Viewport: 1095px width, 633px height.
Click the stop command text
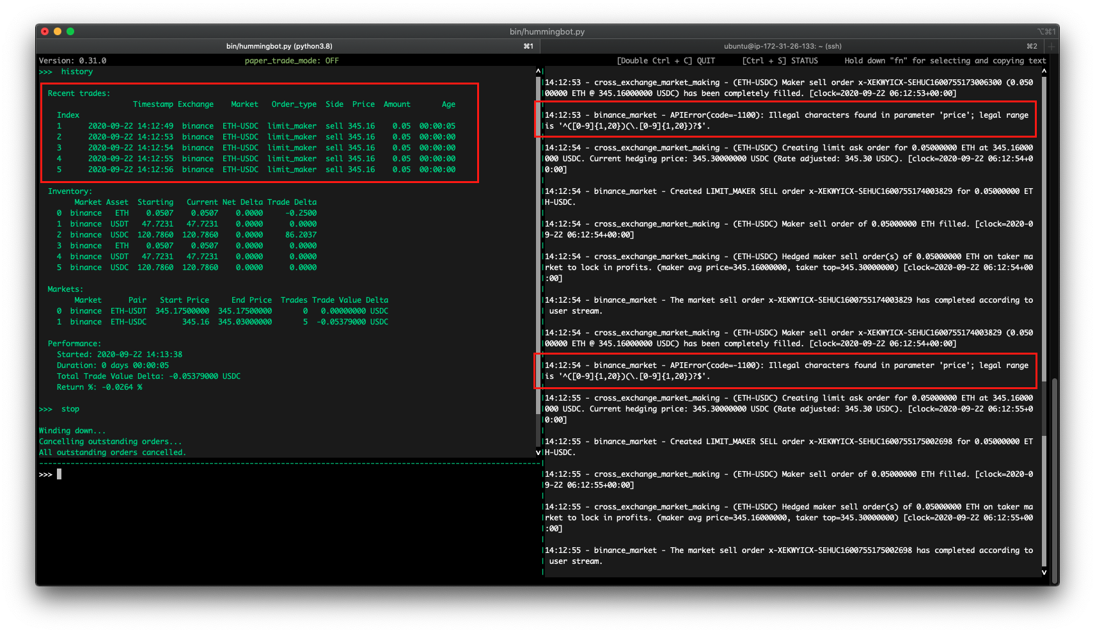point(70,408)
